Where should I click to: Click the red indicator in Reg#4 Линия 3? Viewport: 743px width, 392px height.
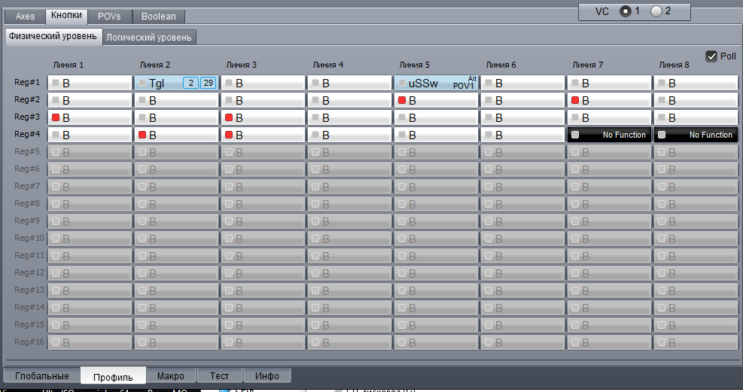point(229,135)
